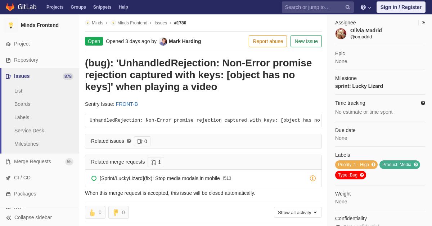Click the Time tracking help icon
432x226 pixels.
(x=423, y=103)
